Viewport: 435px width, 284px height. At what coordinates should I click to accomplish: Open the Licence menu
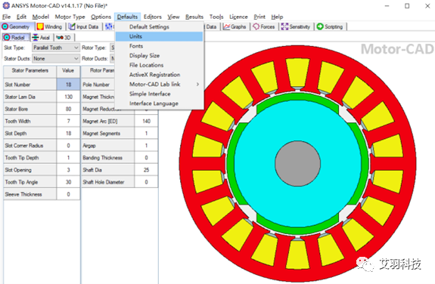(238, 17)
